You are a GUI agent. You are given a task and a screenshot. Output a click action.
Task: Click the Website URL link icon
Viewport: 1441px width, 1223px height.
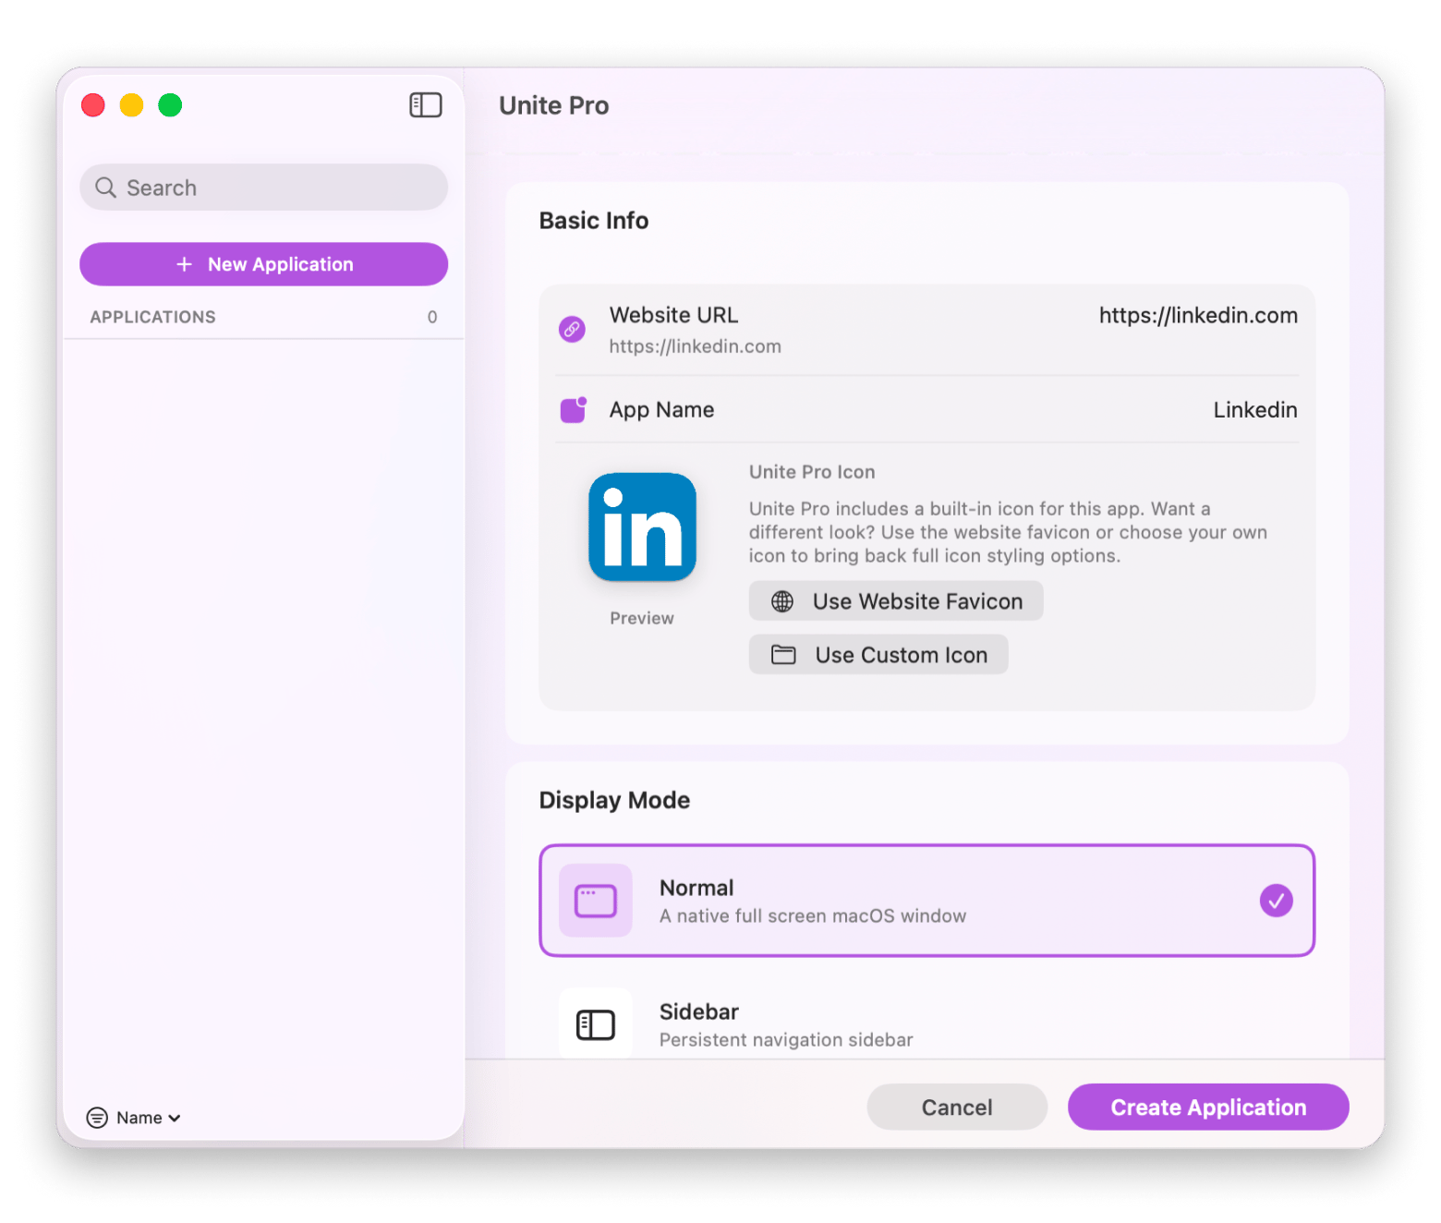[x=572, y=329]
